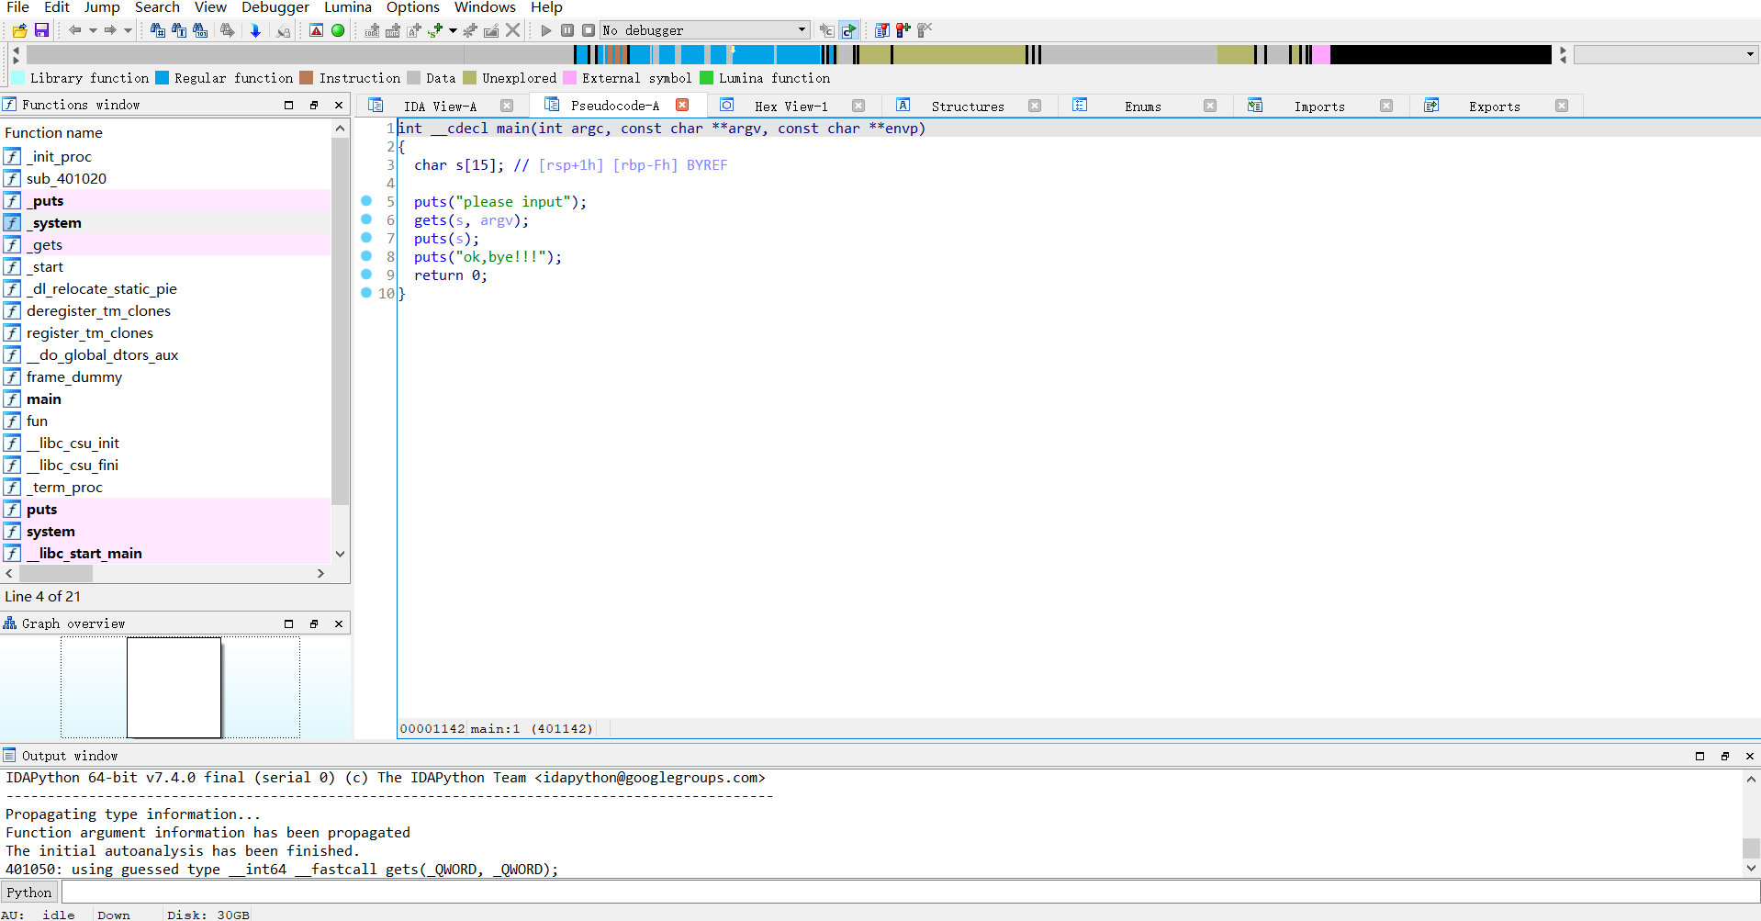Open the Lumina menu

pyautogui.click(x=348, y=7)
